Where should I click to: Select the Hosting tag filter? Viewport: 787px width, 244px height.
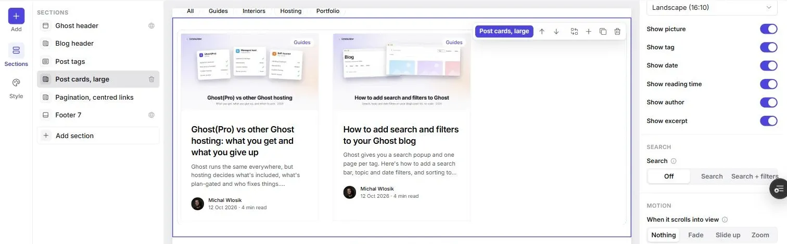coord(291,11)
